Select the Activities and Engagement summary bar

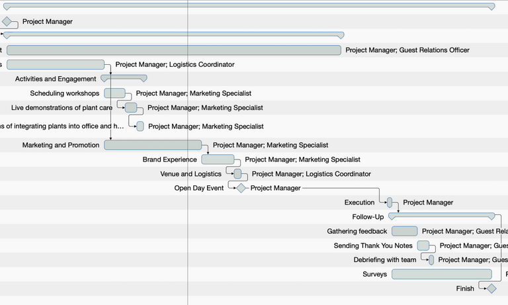(124, 78)
